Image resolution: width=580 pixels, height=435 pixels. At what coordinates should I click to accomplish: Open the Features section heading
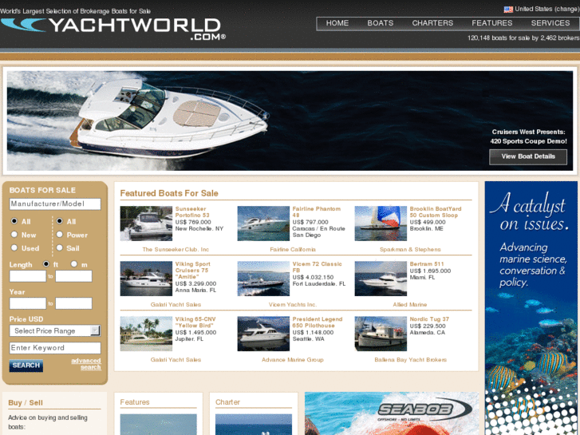(135, 402)
